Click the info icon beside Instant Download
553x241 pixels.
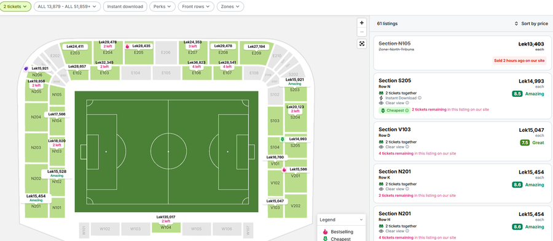[420, 98]
